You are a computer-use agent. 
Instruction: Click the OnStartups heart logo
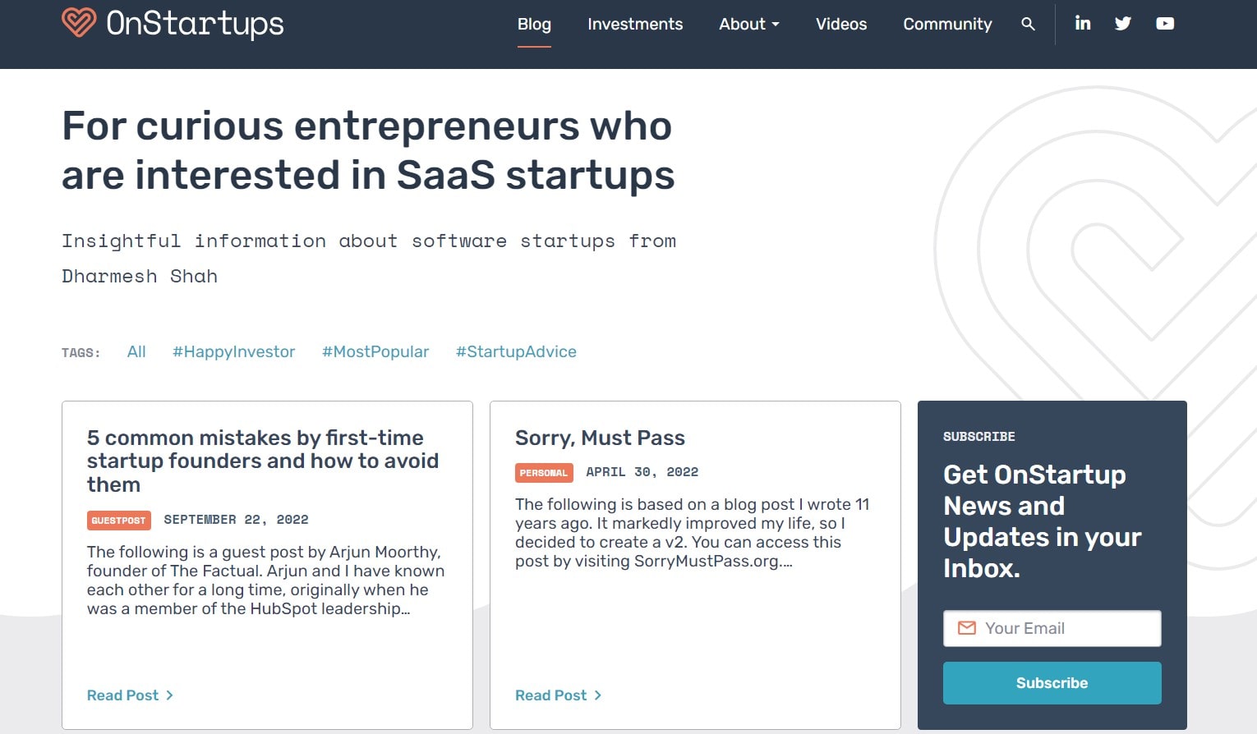(79, 22)
